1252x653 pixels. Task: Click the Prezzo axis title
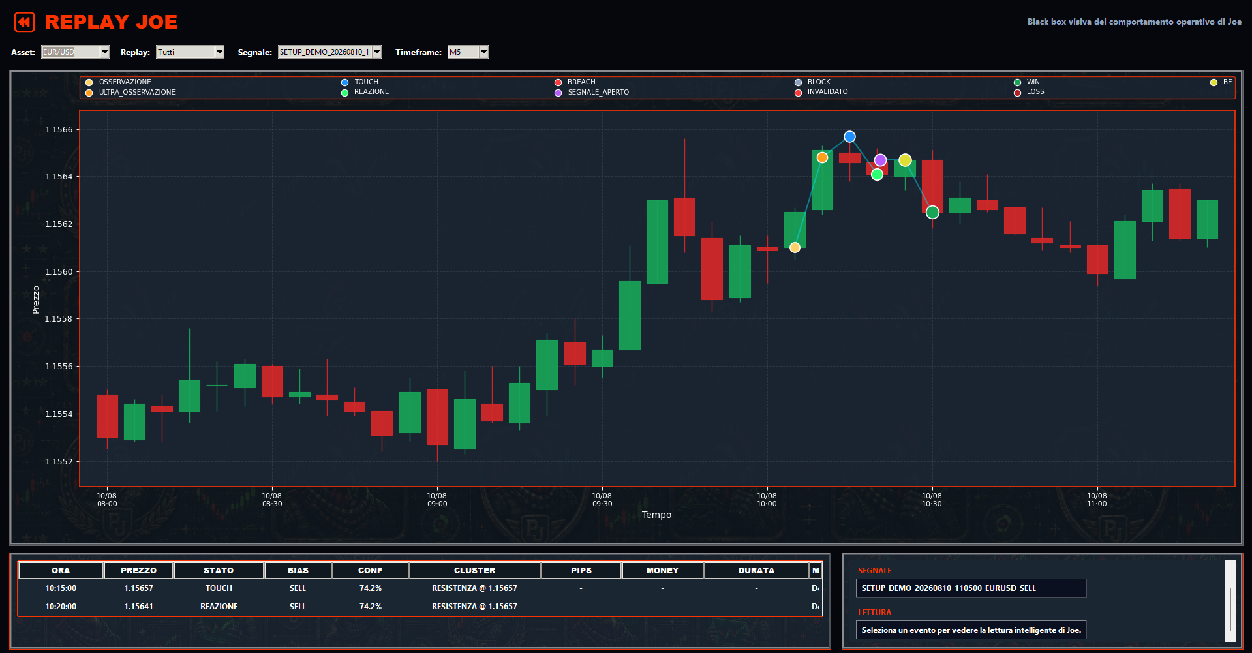coord(36,300)
